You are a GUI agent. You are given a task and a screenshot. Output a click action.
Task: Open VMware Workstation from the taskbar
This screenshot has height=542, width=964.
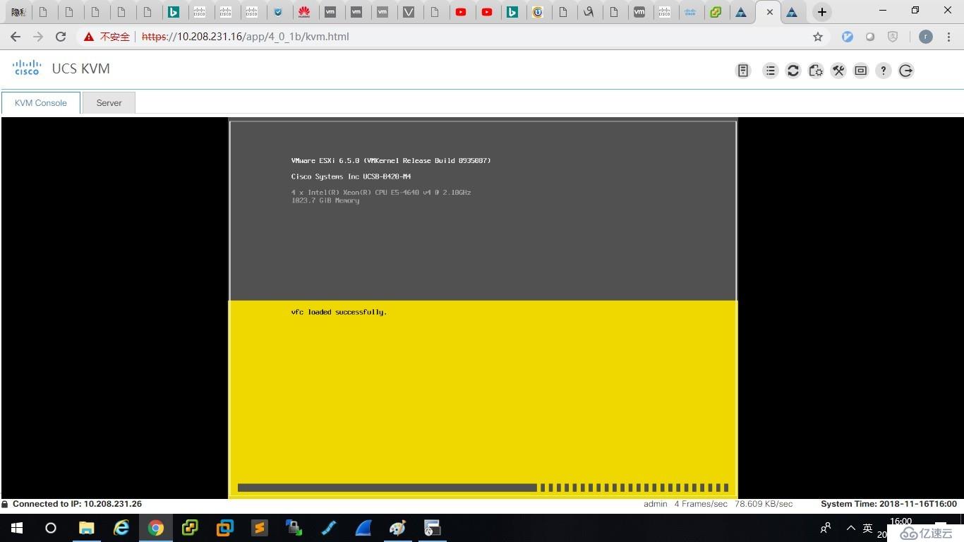point(225,528)
